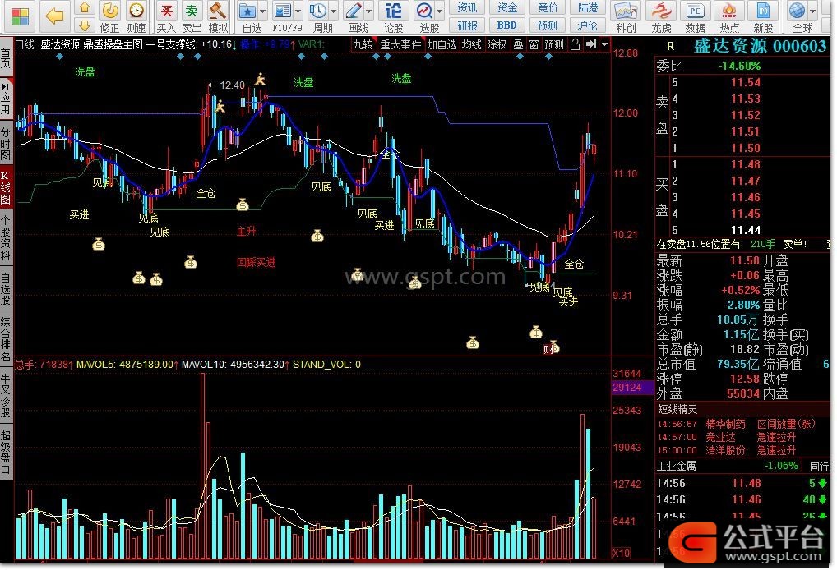
Task: Toggle the 叠 overlay option
Action: (x=518, y=44)
